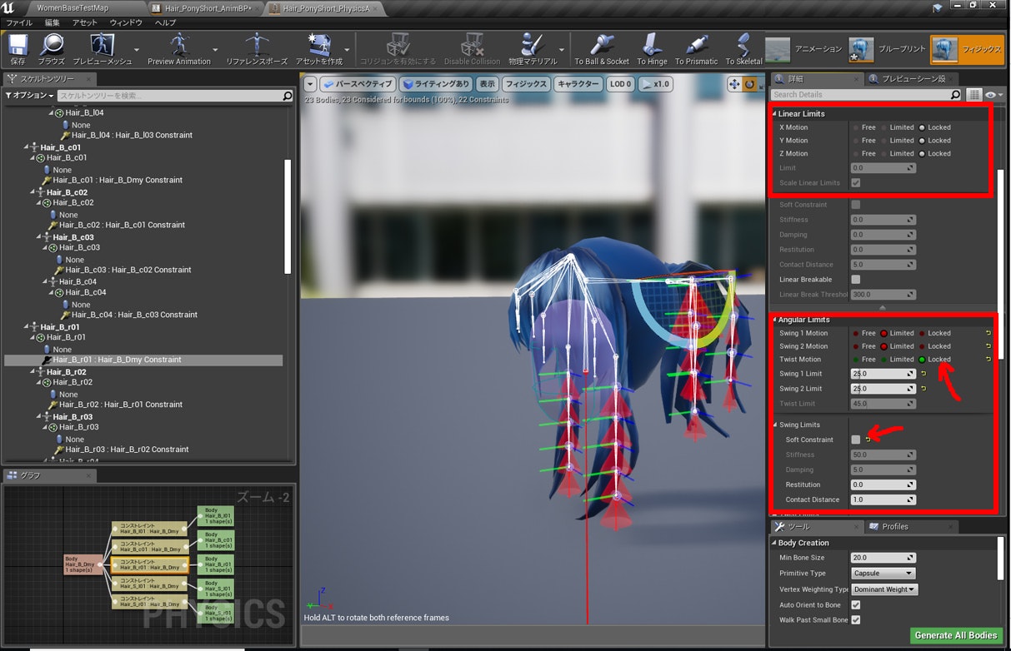This screenshot has width=1011, height=651.
Task: Click the Swing 1 Limit value field
Action: coord(883,374)
